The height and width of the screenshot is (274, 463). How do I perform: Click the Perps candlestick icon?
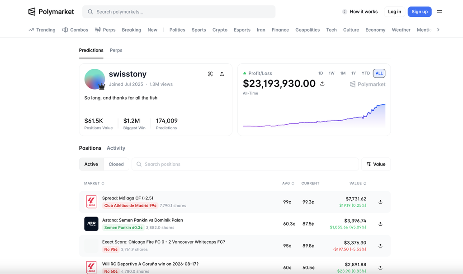(98, 29)
